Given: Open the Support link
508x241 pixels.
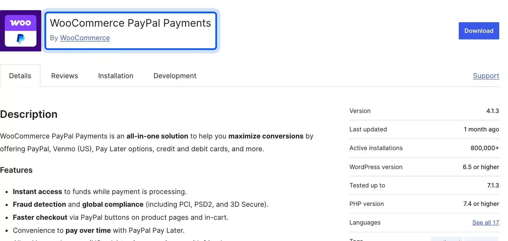Looking at the screenshot, I should pyautogui.click(x=486, y=76).
